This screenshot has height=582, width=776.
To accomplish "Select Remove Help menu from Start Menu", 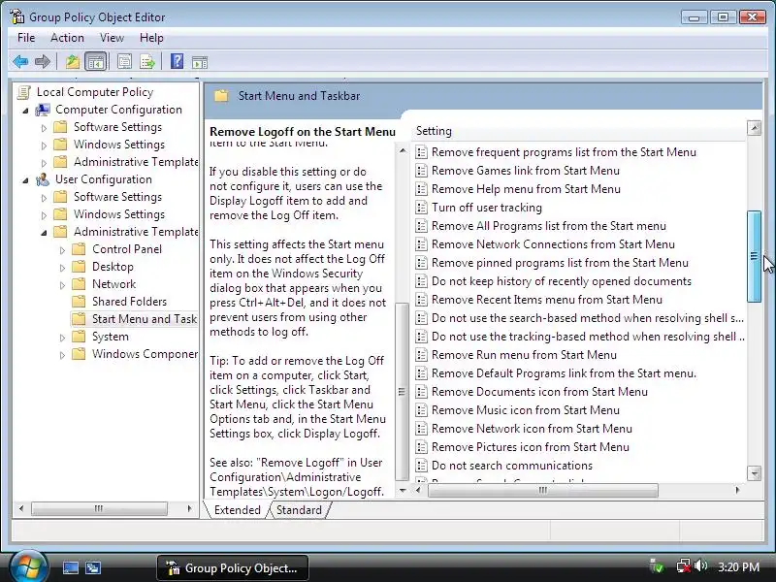I will (x=526, y=189).
